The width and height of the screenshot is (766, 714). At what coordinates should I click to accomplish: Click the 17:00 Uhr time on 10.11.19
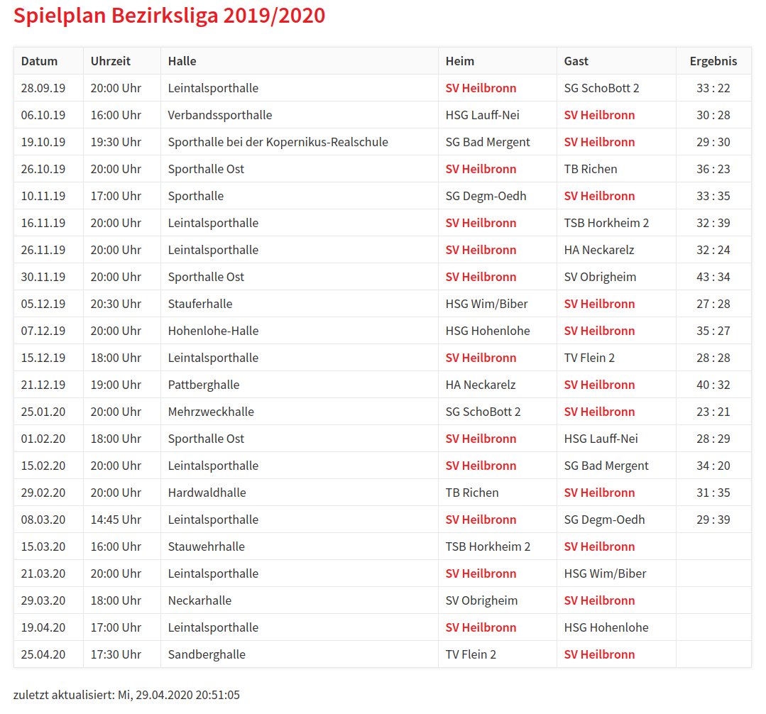point(116,196)
